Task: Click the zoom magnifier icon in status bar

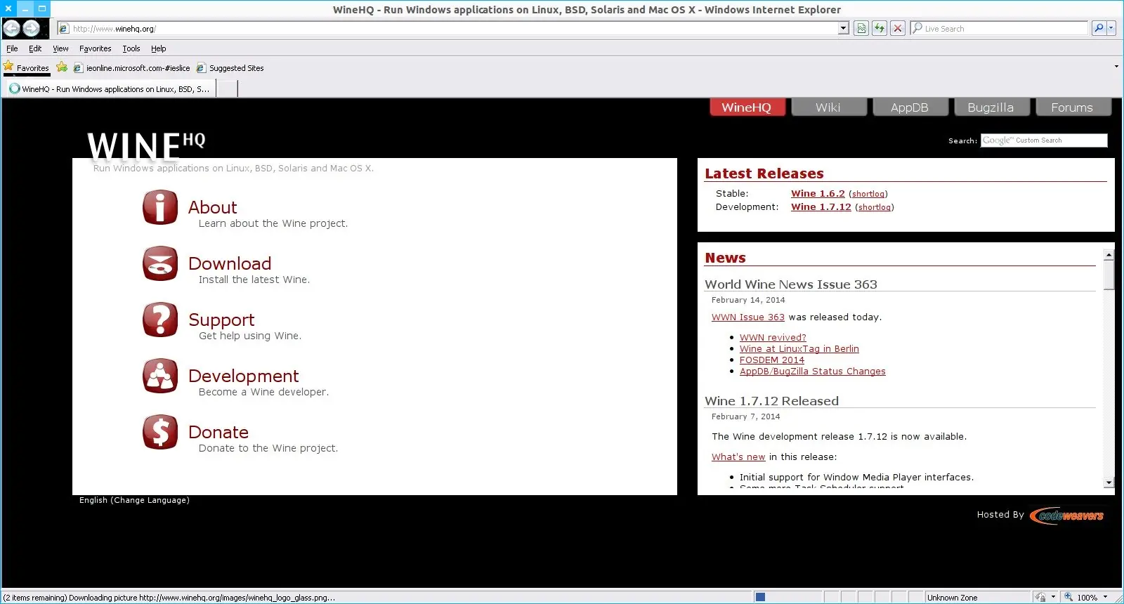Action: (x=1069, y=597)
